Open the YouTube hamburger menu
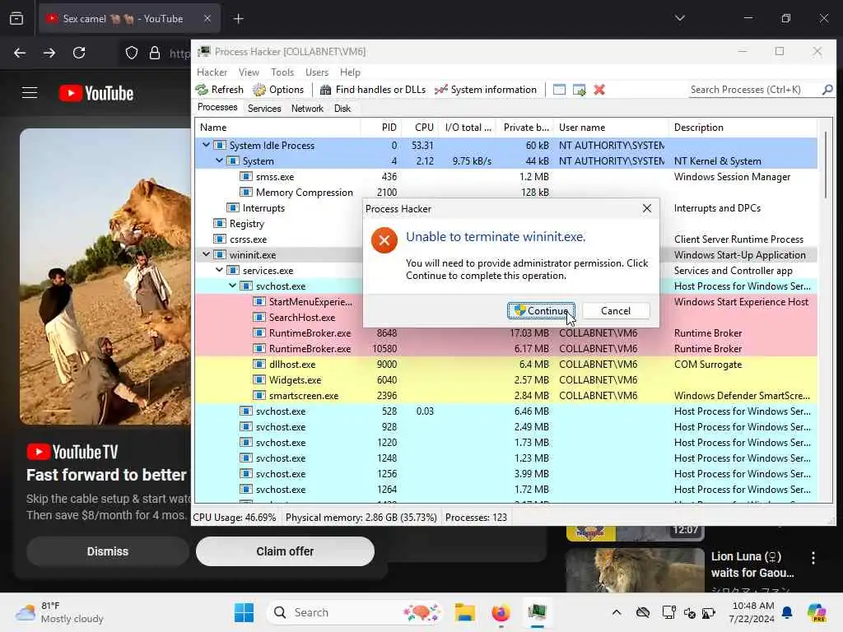 [30, 93]
